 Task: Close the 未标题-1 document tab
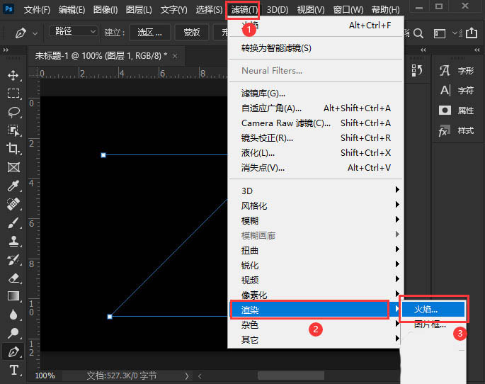point(175,56)
